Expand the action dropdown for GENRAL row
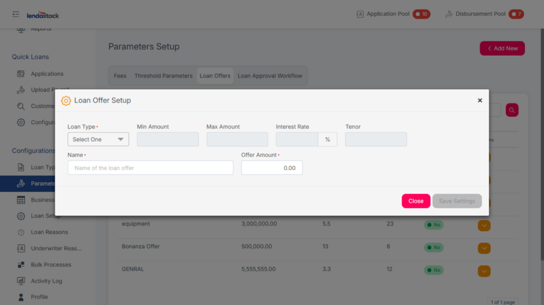The image size is (544, 305). 484,271
